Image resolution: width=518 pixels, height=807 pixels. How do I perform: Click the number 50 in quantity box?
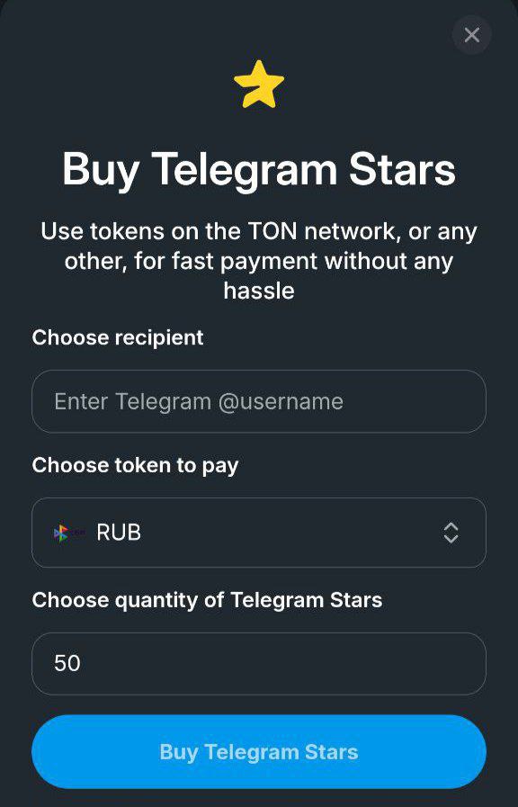[67, 663]
